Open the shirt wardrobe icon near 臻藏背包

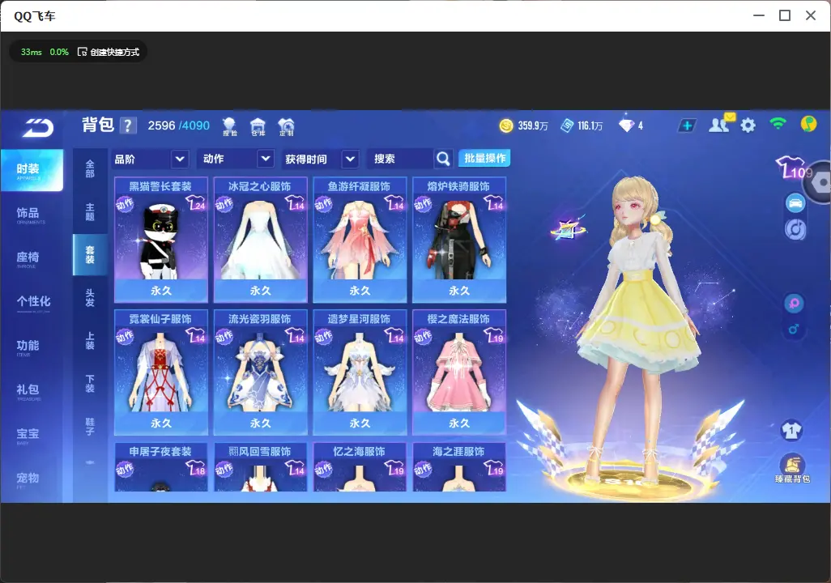(x=792, y=430)
